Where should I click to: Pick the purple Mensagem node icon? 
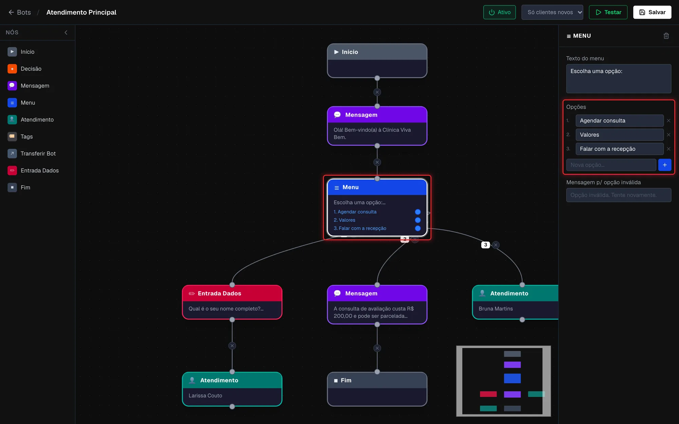click(x=12, y=86)
